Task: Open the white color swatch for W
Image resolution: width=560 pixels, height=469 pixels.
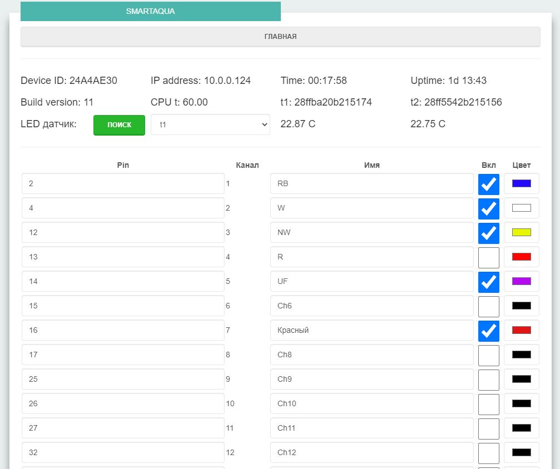Action: 521,208
